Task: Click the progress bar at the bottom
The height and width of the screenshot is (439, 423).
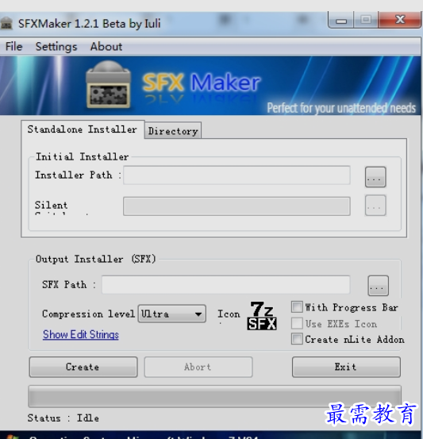Action: pyautogui.click(x=214, y=396)
